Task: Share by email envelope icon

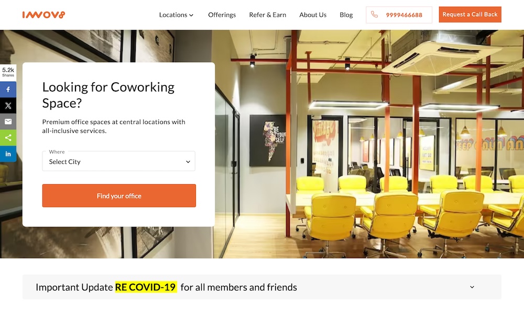Action: coord(8,121)
